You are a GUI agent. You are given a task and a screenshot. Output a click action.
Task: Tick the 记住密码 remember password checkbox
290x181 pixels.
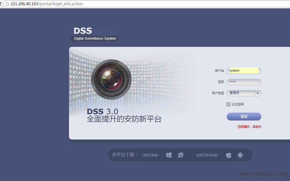[228, 104]
